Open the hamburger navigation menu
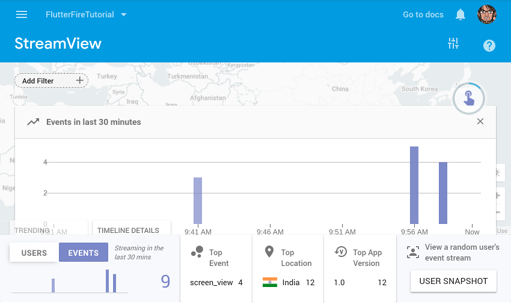Image resolution: width=511 pixels, height=302 pixels. point(22,14)
